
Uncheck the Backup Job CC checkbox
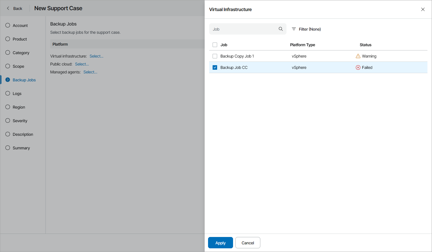click(215, 67)
